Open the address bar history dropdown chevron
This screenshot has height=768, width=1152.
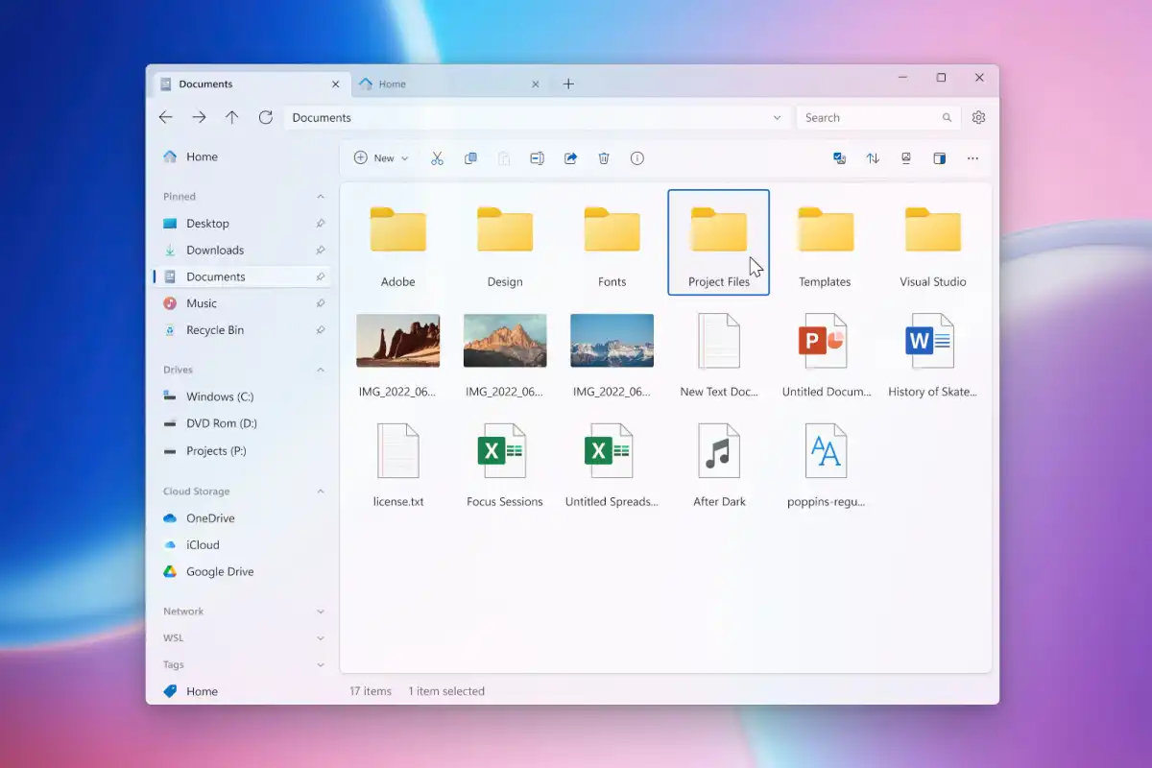tap(777, 118)
